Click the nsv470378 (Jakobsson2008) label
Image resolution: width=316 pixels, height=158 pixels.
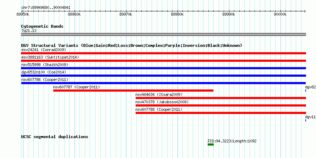point(162,102)
